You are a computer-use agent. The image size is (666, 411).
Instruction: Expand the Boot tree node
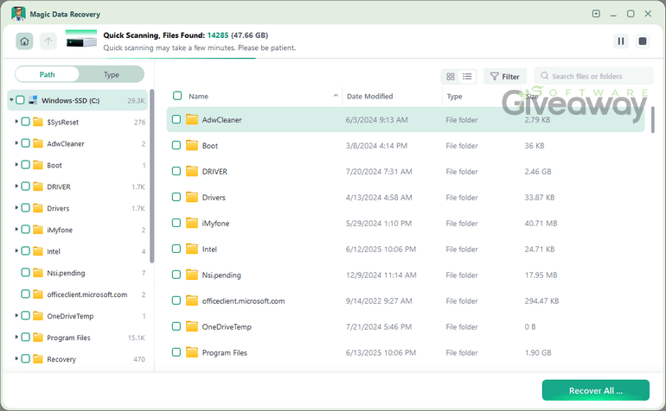[16, 165]
